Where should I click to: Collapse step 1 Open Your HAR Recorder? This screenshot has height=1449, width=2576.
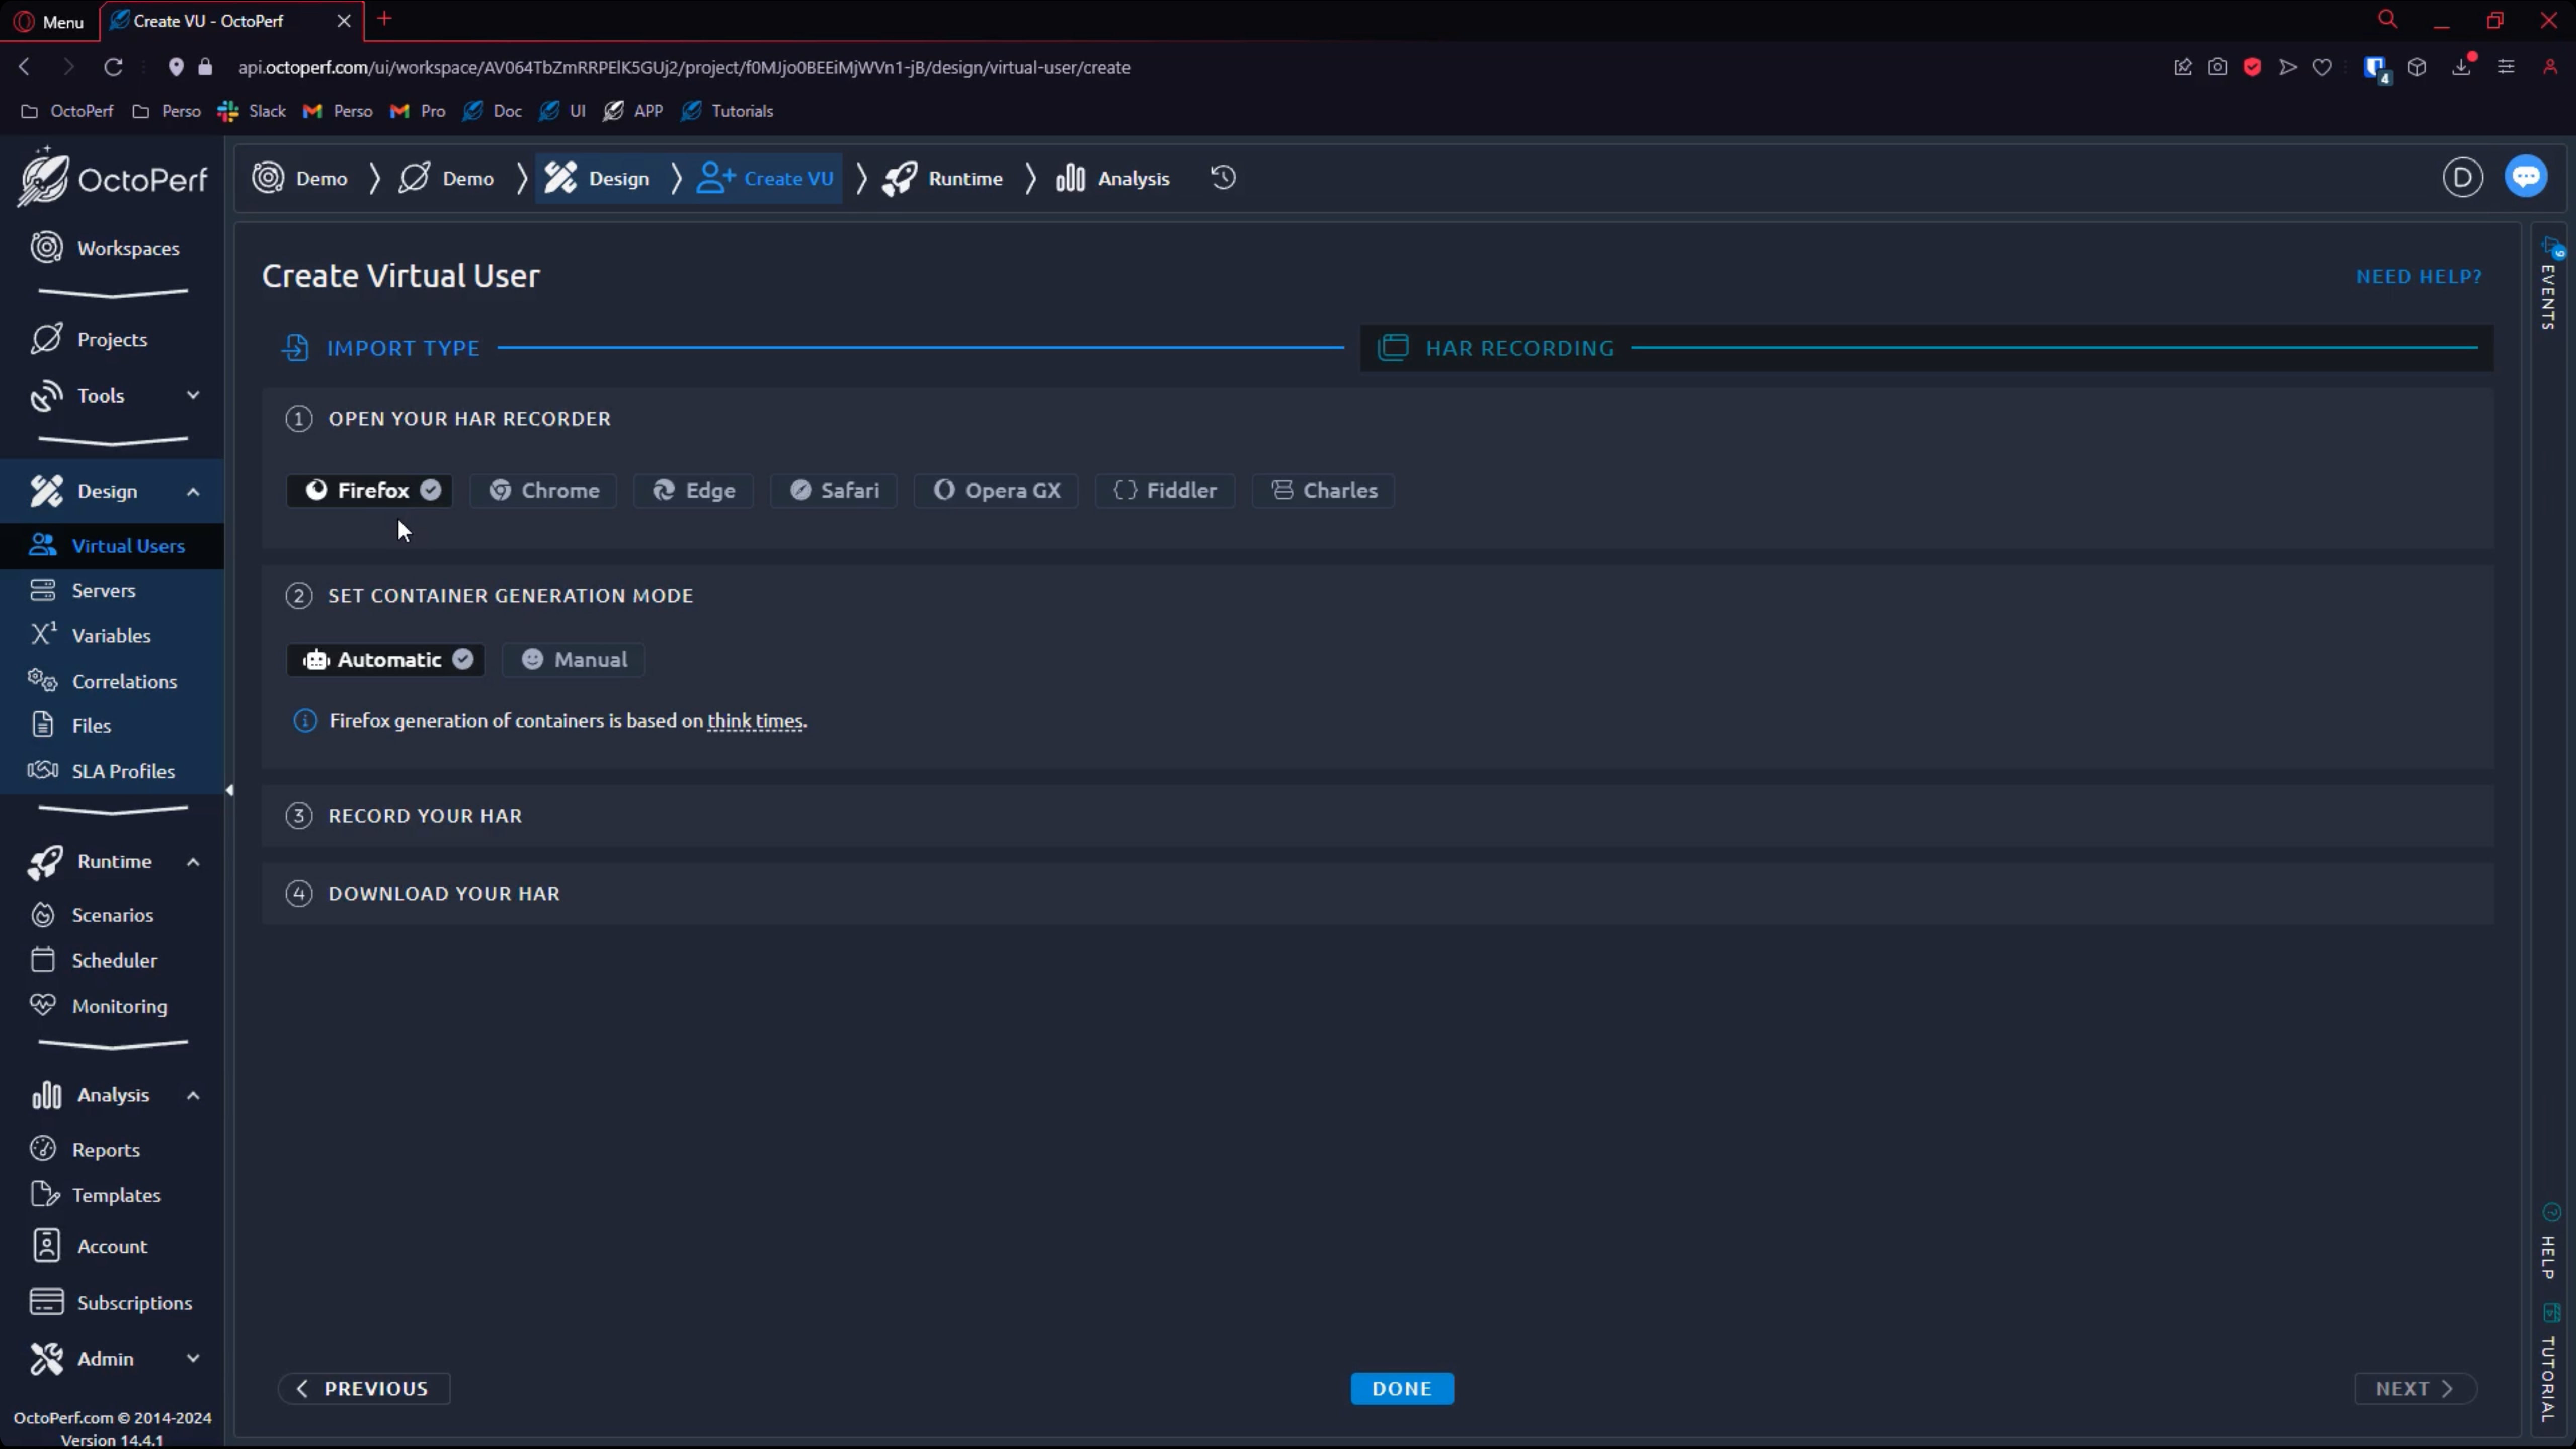[x=1377, y=419]
